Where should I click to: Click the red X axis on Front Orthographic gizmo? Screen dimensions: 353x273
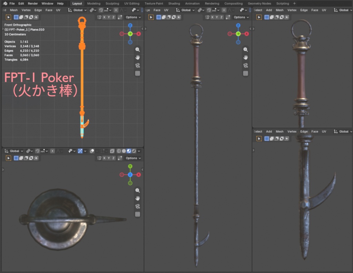click(139, 34)
